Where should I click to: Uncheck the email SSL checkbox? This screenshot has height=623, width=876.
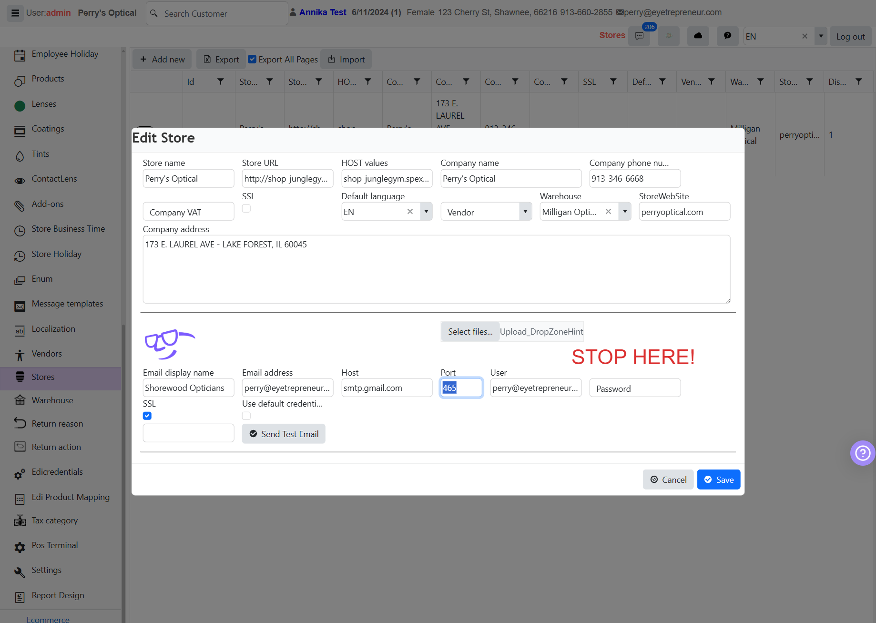pos(147,416)
